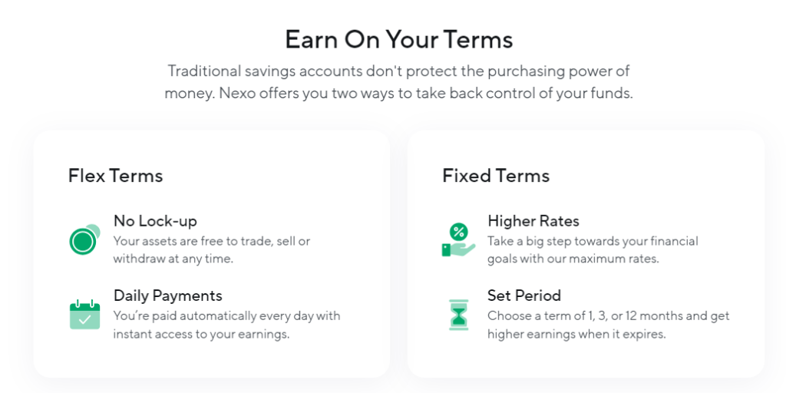Click the "Traditional savings accounts" intro line
Image resolution: width=786 pixels, height=393 pixels.
[398, 71]
